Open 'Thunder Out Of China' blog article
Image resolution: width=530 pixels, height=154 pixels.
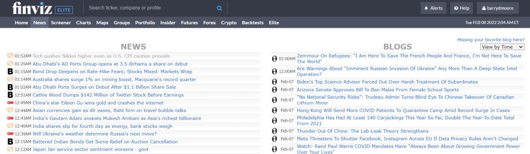tap(363, 131)
